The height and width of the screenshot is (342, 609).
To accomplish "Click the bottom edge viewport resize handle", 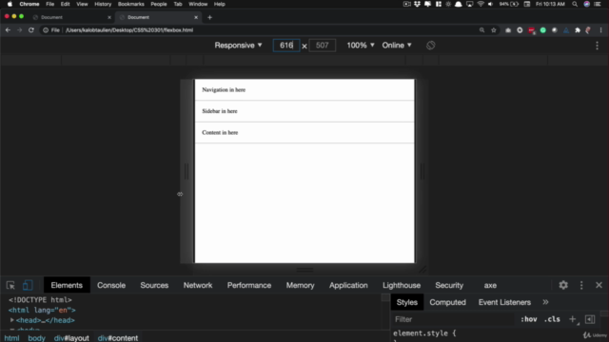I will point(304,269).
